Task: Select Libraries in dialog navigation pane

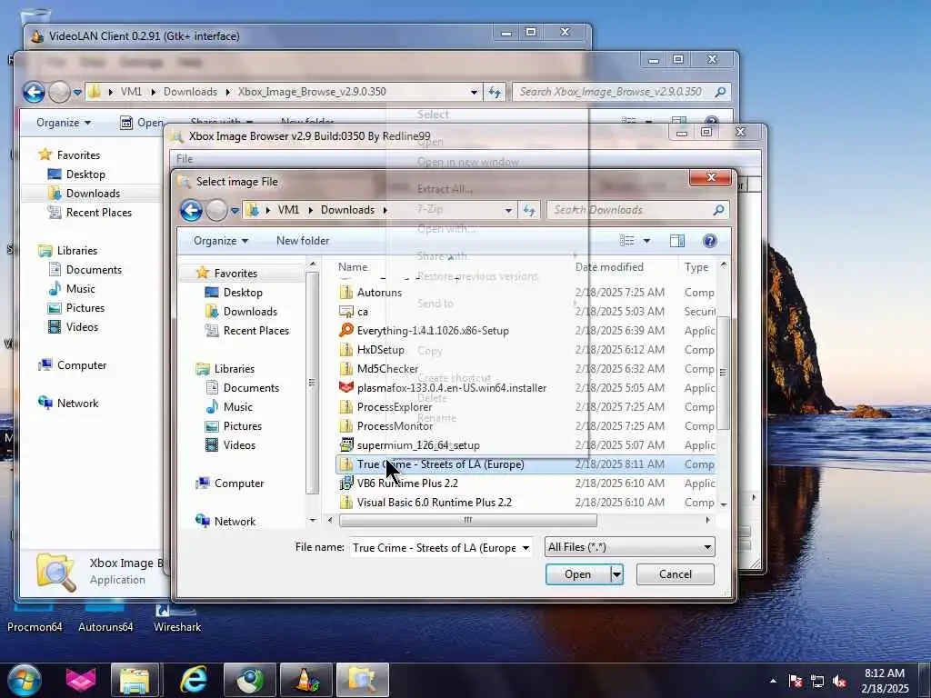Action: pos(234,369)
